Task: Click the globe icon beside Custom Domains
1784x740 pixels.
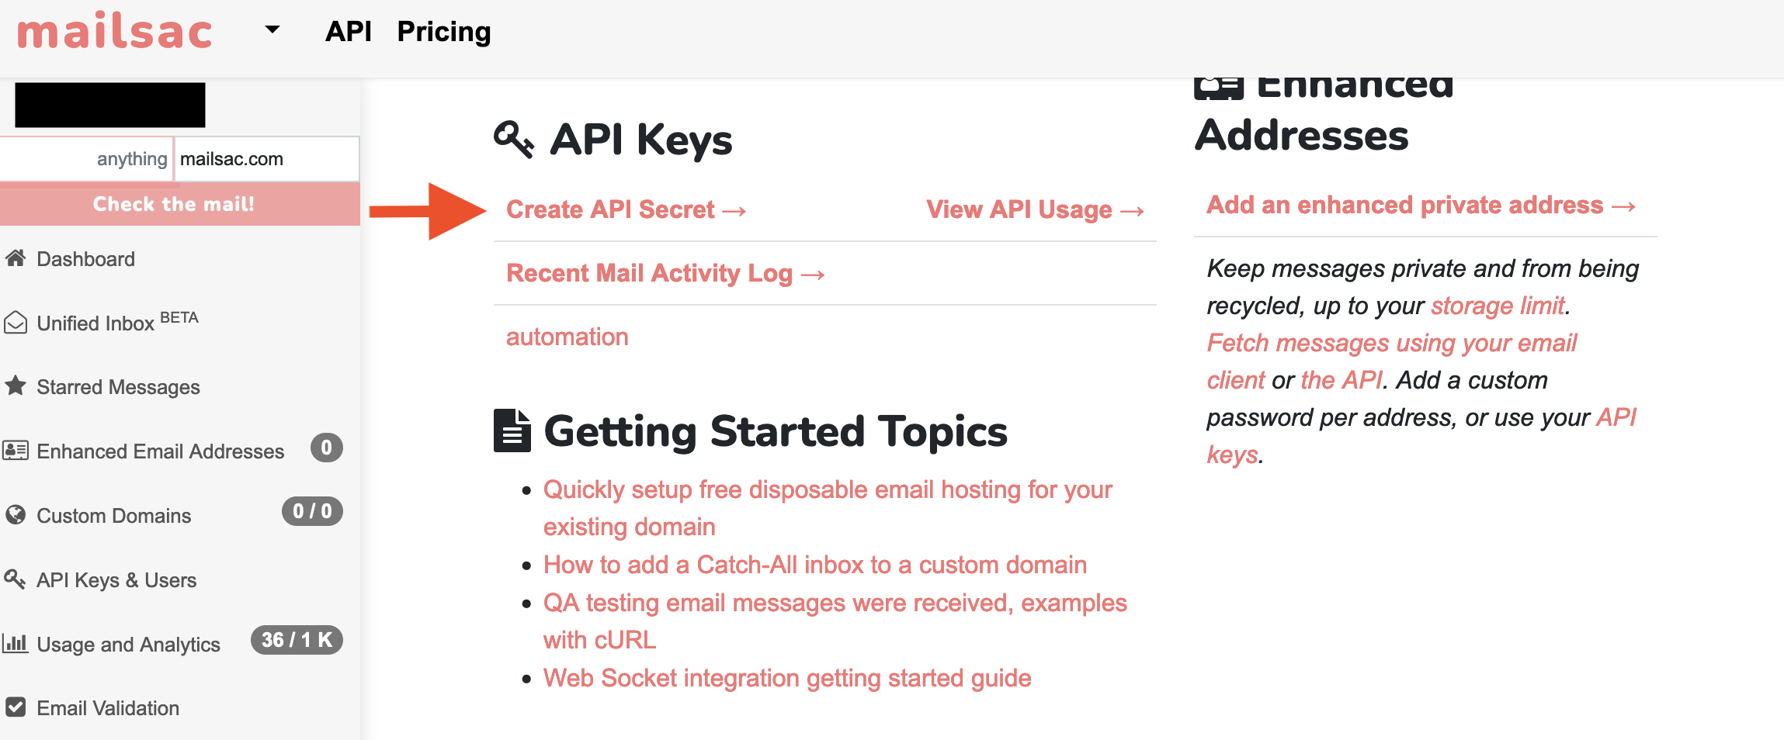Action: coord(16,514)
